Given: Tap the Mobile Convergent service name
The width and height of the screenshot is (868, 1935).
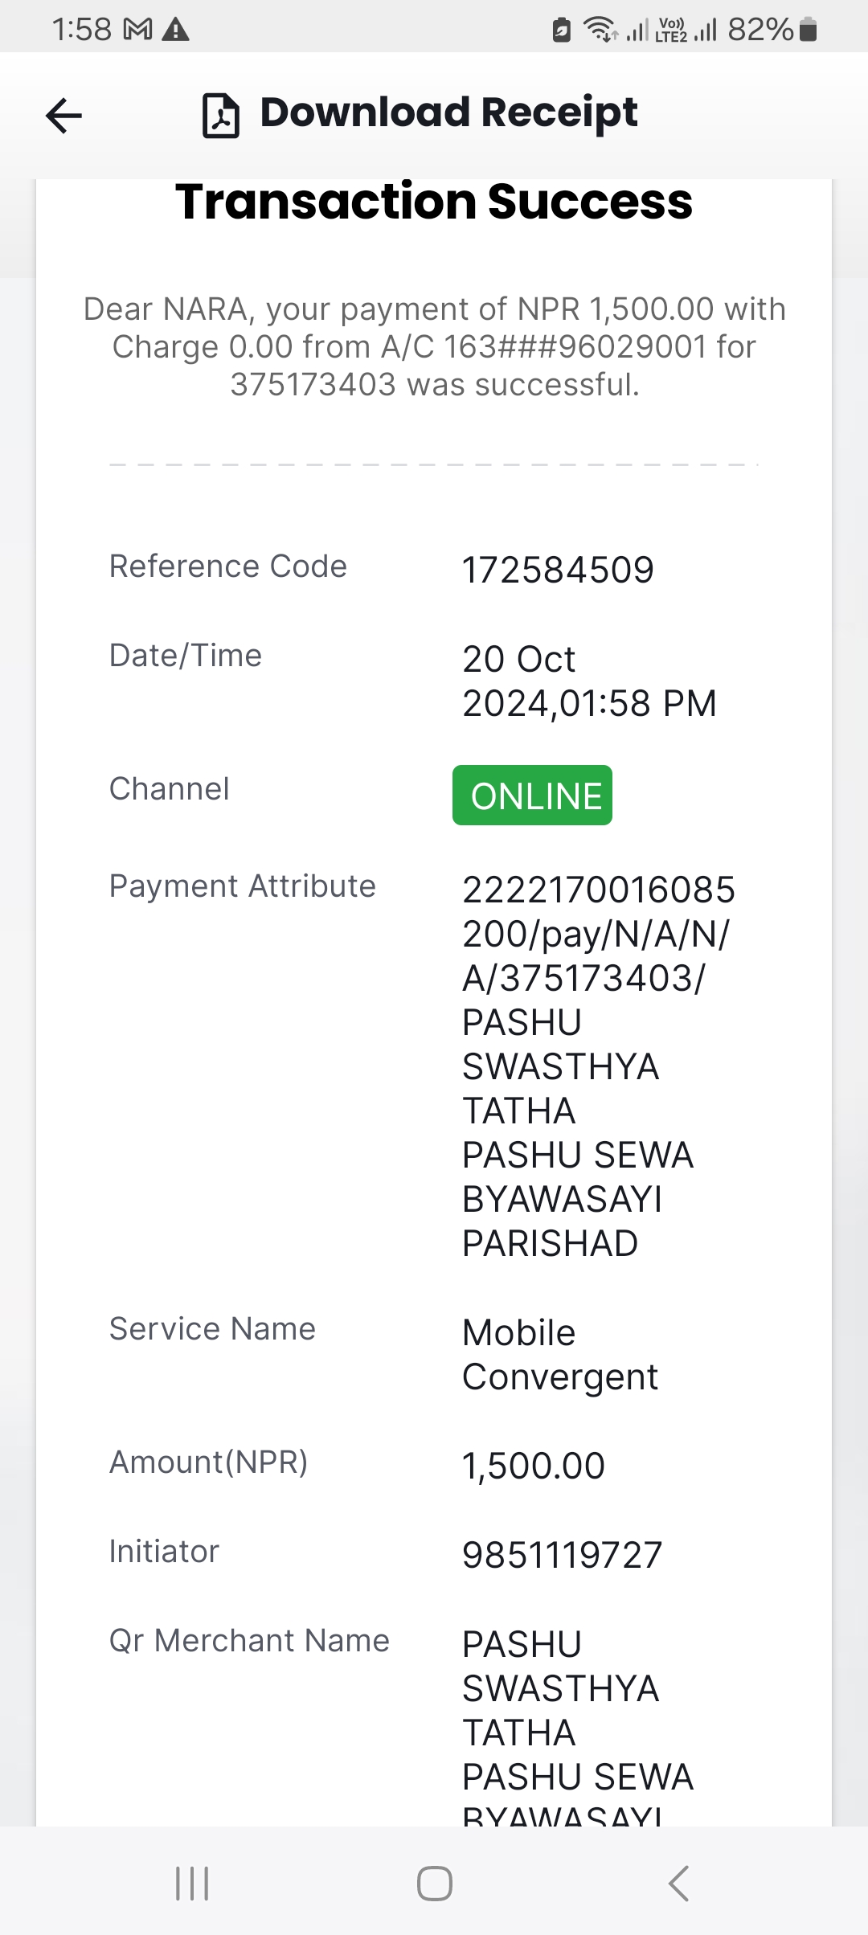Looking at the screenshot, I should tap(560, 1355).
